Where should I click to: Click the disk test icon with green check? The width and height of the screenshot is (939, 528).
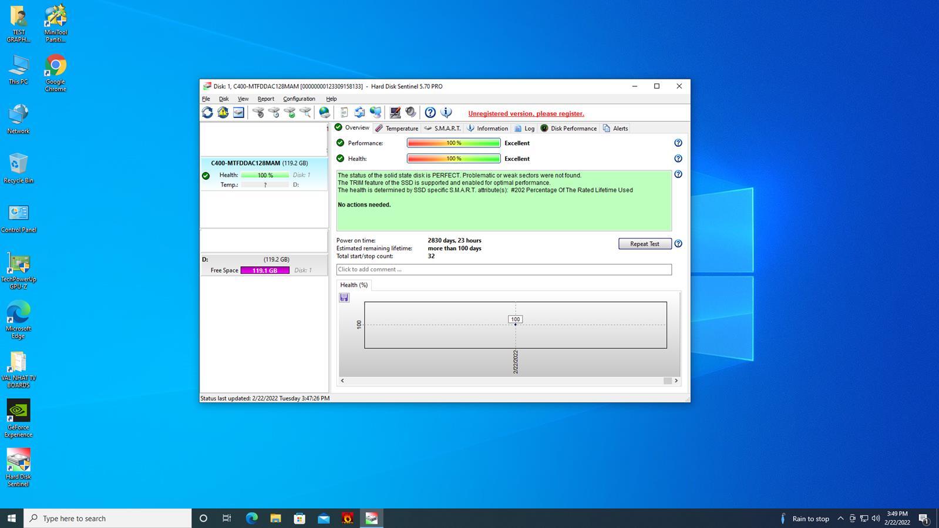[x=290, y=113]
